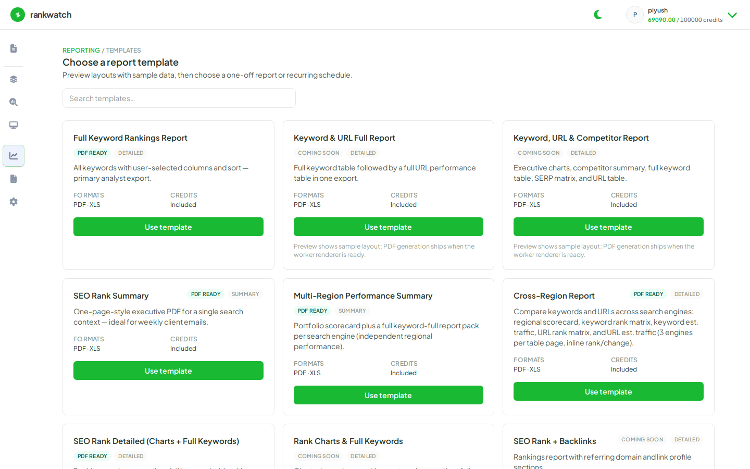Viewport: 750px width, 469px height.
Task: Open the lower document sidebar icon
Action: (14, 179)
